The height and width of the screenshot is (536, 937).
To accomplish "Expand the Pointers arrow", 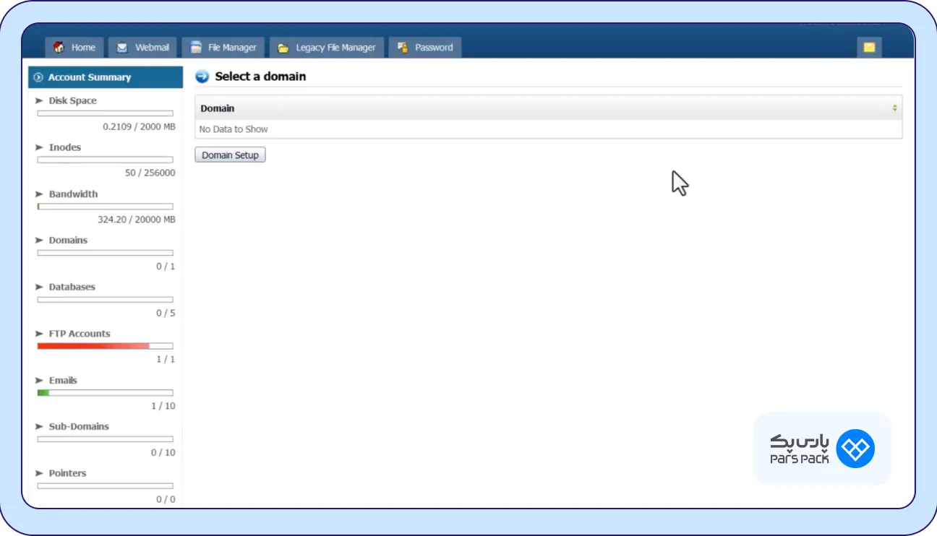I will (x=39, y=474).
